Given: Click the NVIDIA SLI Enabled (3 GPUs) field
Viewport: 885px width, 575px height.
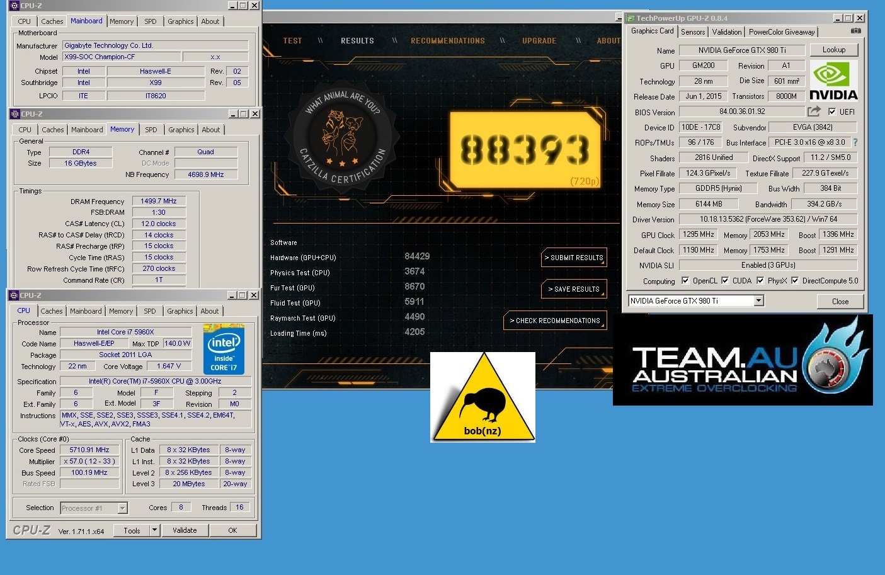Looking at the screenshot, I should pyautogui.click(x=768, y=265).
